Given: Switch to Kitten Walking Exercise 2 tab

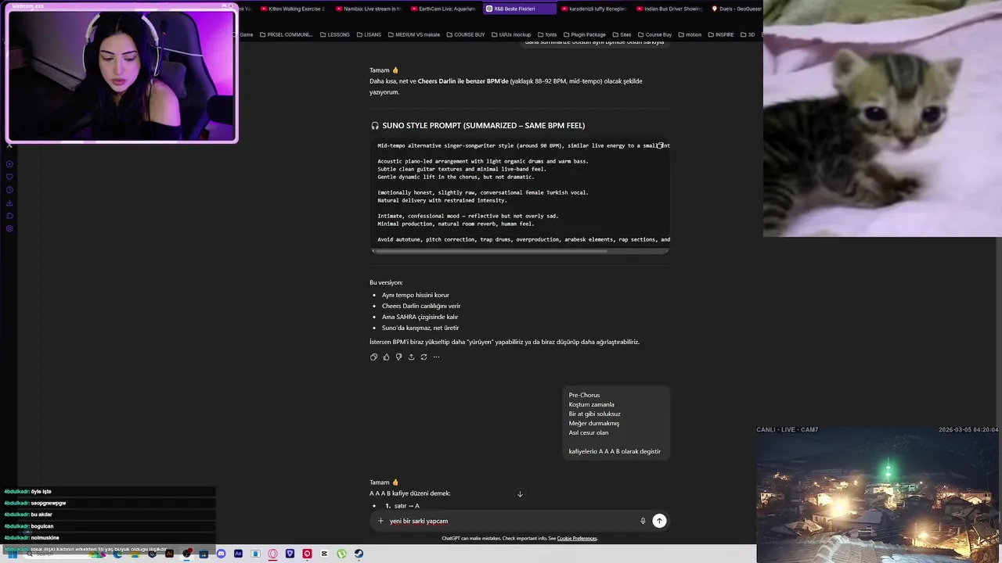Looking at the screenshot, I should coord(292,9).
